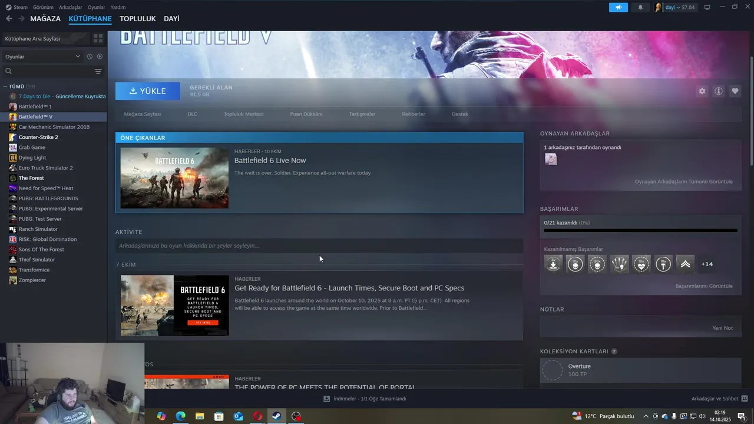Open the dayi account dropdown
The width and height of the screenshot is (754, 424).
click(675, 7)
